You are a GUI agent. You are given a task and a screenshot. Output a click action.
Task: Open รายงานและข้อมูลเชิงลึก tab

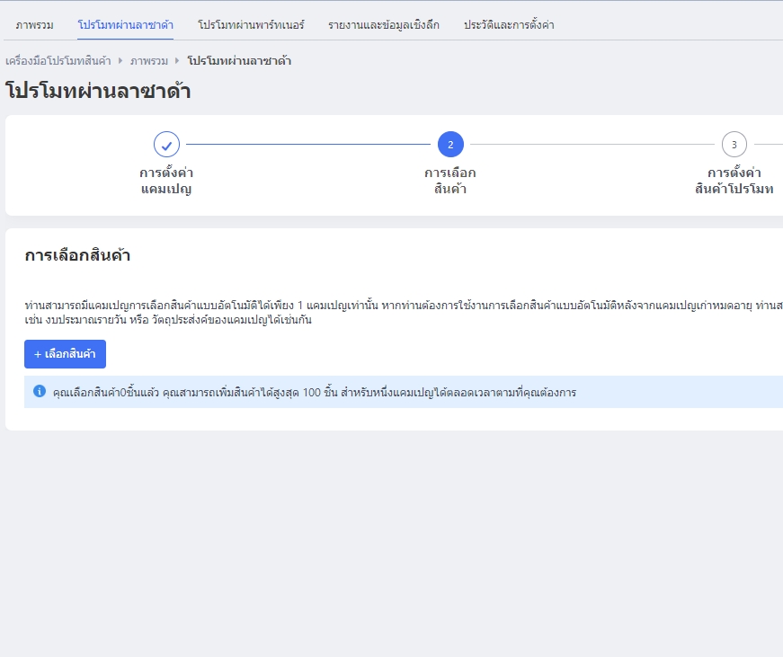click(384, 25)
